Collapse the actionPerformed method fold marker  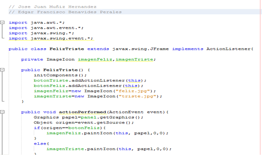click(2, 112)
